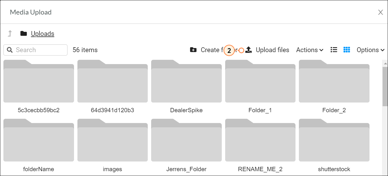Viewport: 388px width, 176px height.
Task: Click the search magnifier icon
Action: [x=10, y=50]
